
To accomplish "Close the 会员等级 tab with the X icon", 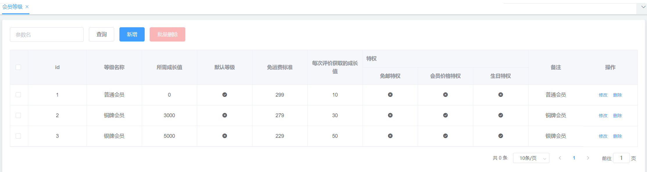I will pyautogui.click(x=27, y=7).
